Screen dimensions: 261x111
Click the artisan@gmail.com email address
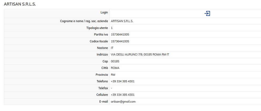pyautogui.click(x=123, y=102)
